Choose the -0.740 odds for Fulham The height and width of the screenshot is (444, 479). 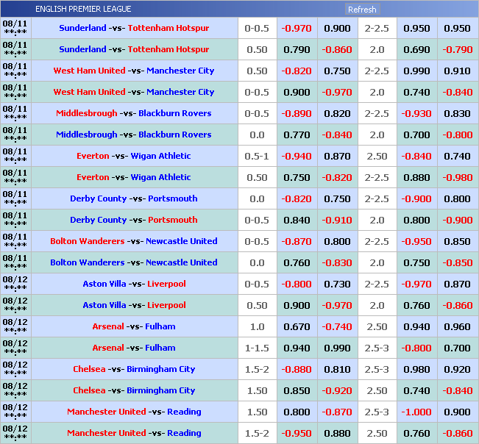pos(337,326)
